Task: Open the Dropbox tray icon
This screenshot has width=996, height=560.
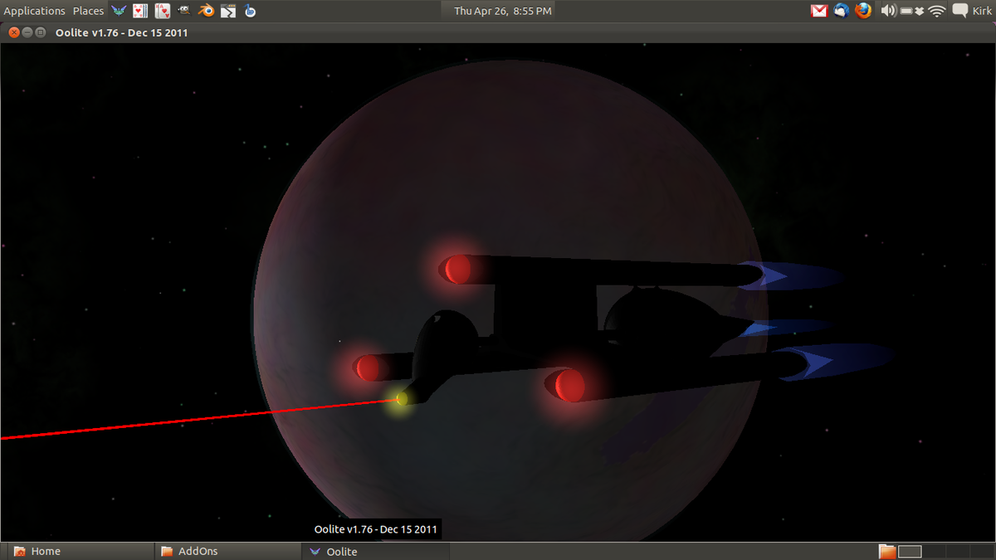Action: 920,11
